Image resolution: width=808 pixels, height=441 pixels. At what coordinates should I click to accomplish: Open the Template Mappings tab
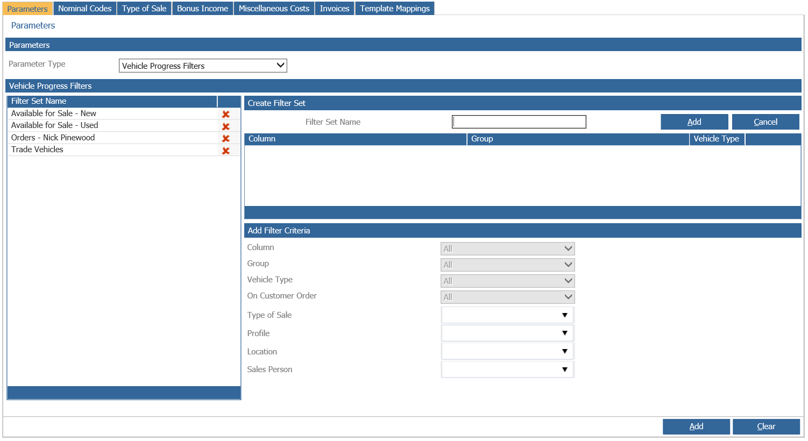pos(395,9)
